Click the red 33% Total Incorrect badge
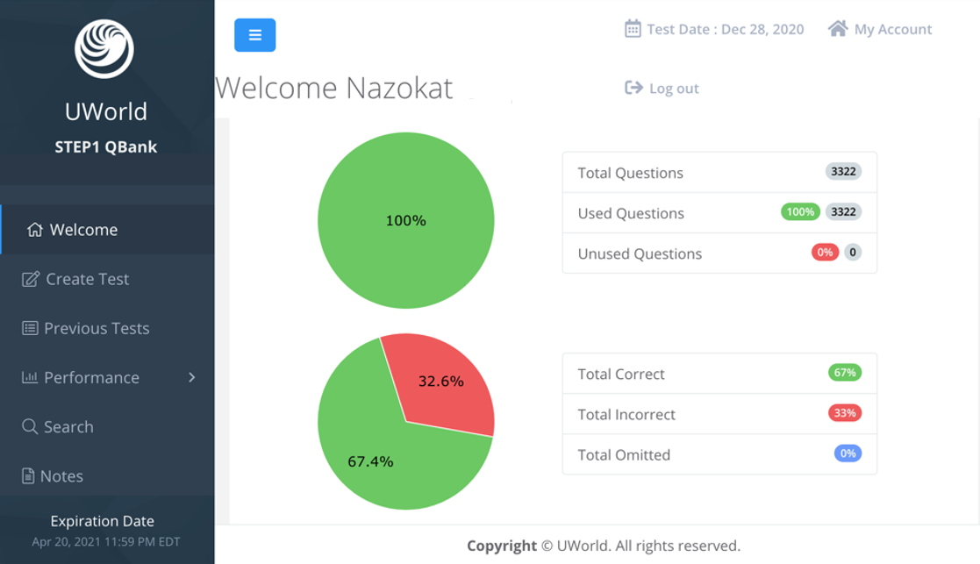The width and height of the screenshot is (980, 564). coord(844,413)
